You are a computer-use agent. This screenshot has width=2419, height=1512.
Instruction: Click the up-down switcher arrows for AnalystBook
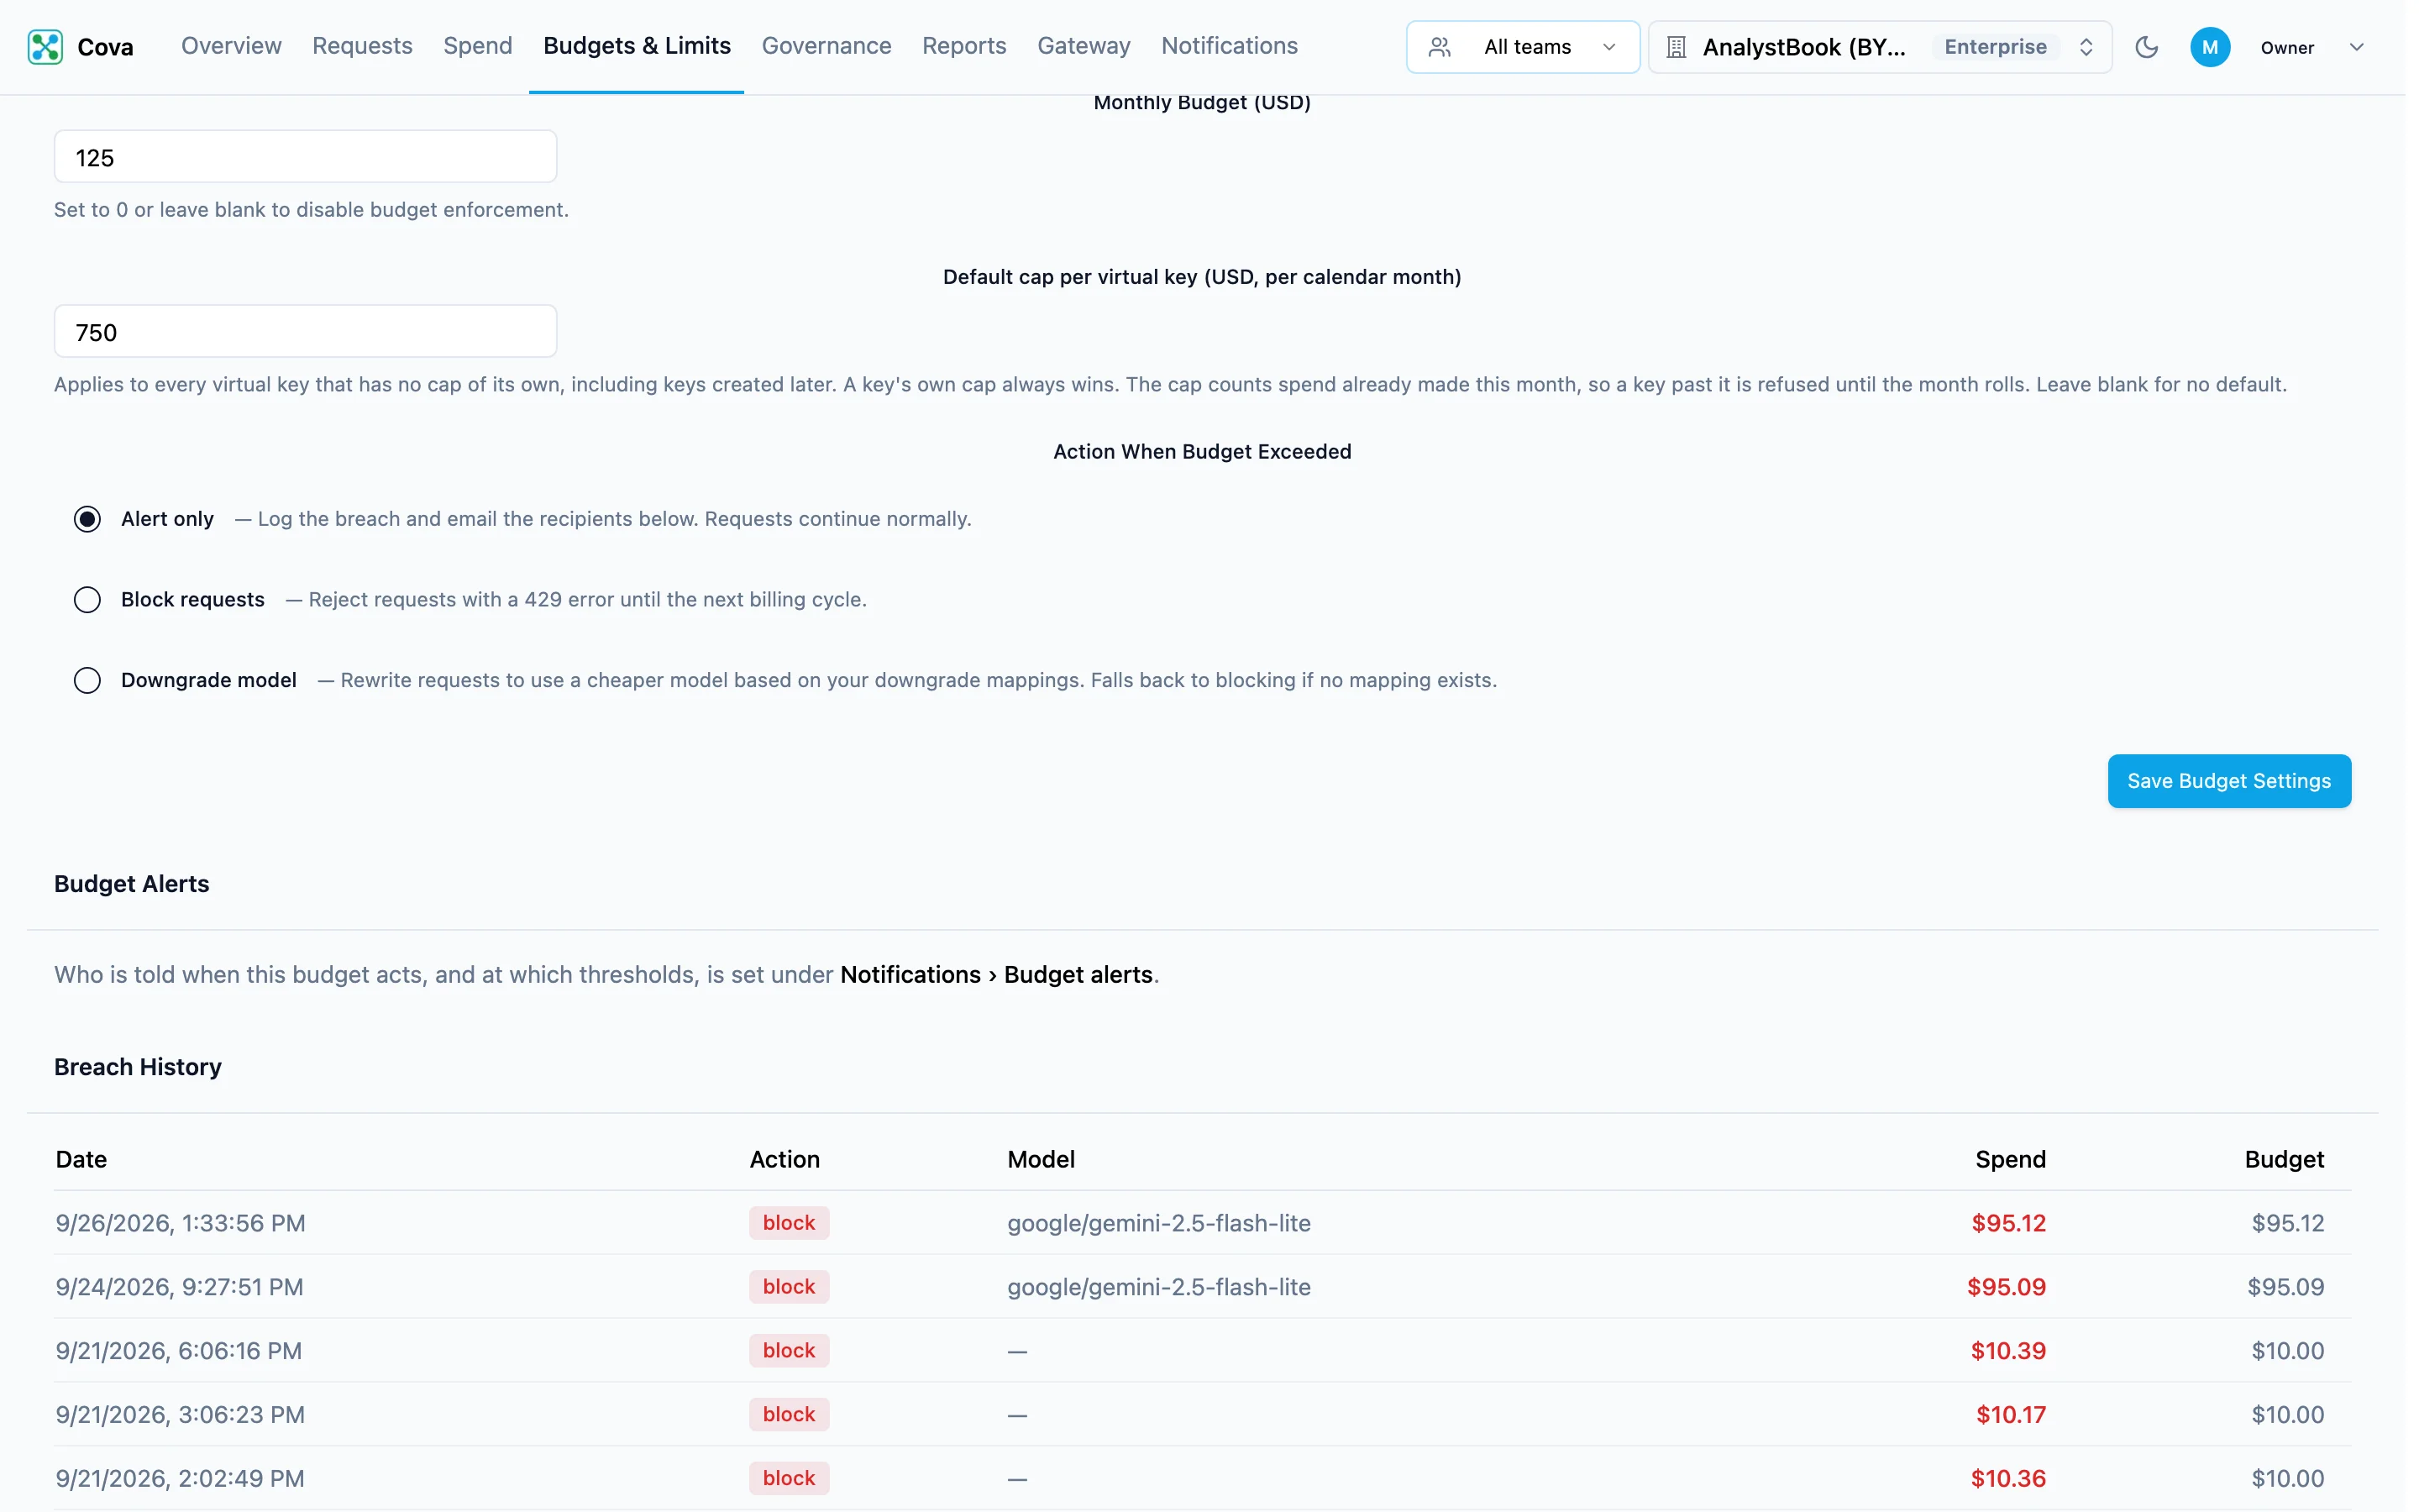point(2086,47)
